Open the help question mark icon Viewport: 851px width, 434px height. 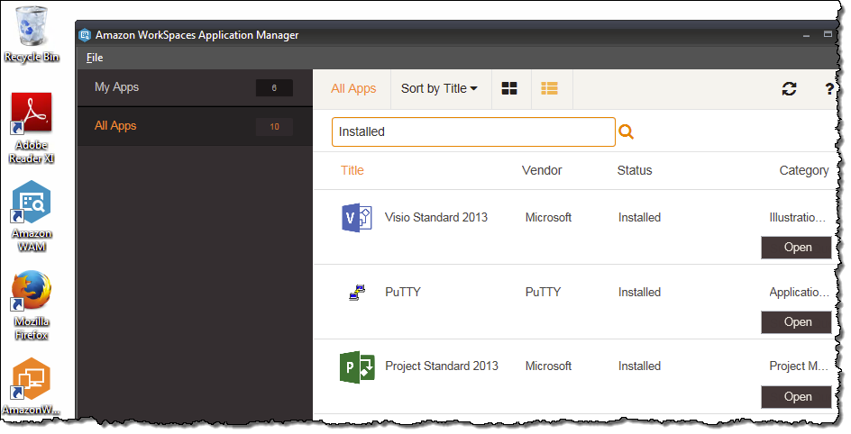coord(829,88)
